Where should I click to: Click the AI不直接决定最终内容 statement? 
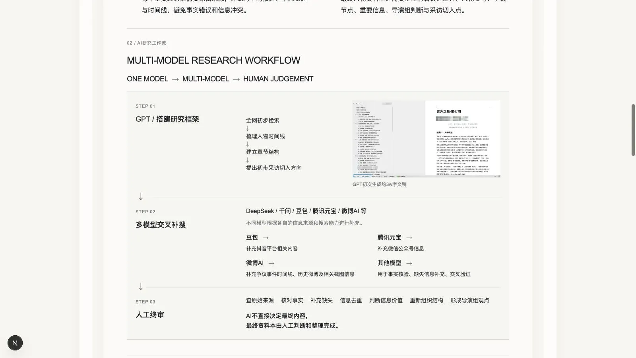point(277,316)
